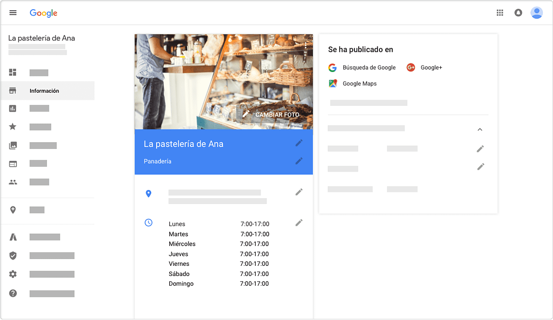Edit the business hours schedule
Screen dimensions: 553x320
click(299, 223)
